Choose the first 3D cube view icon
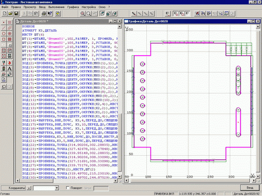The height and width of the screenshot is (196, 262). [x=102, y=13]
